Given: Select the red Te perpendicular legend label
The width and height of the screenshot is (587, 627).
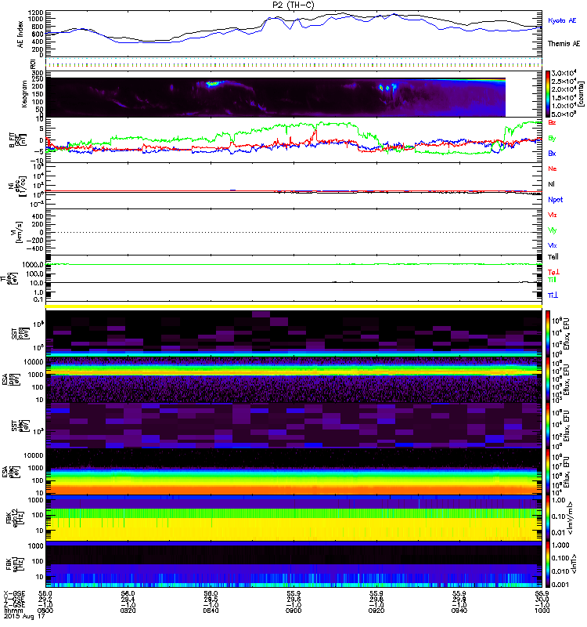Looking at the screenshot, I should click(x=553, y=272).
